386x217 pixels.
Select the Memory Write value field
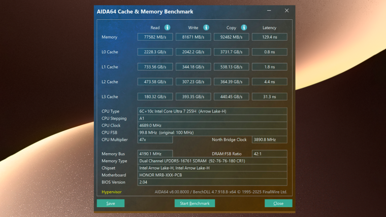point(193,37)
